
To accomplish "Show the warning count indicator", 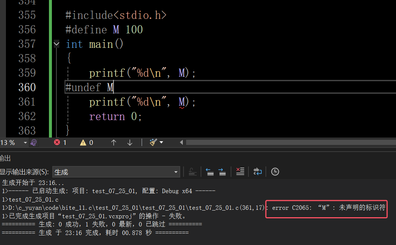I will click(x=87, y=143).
